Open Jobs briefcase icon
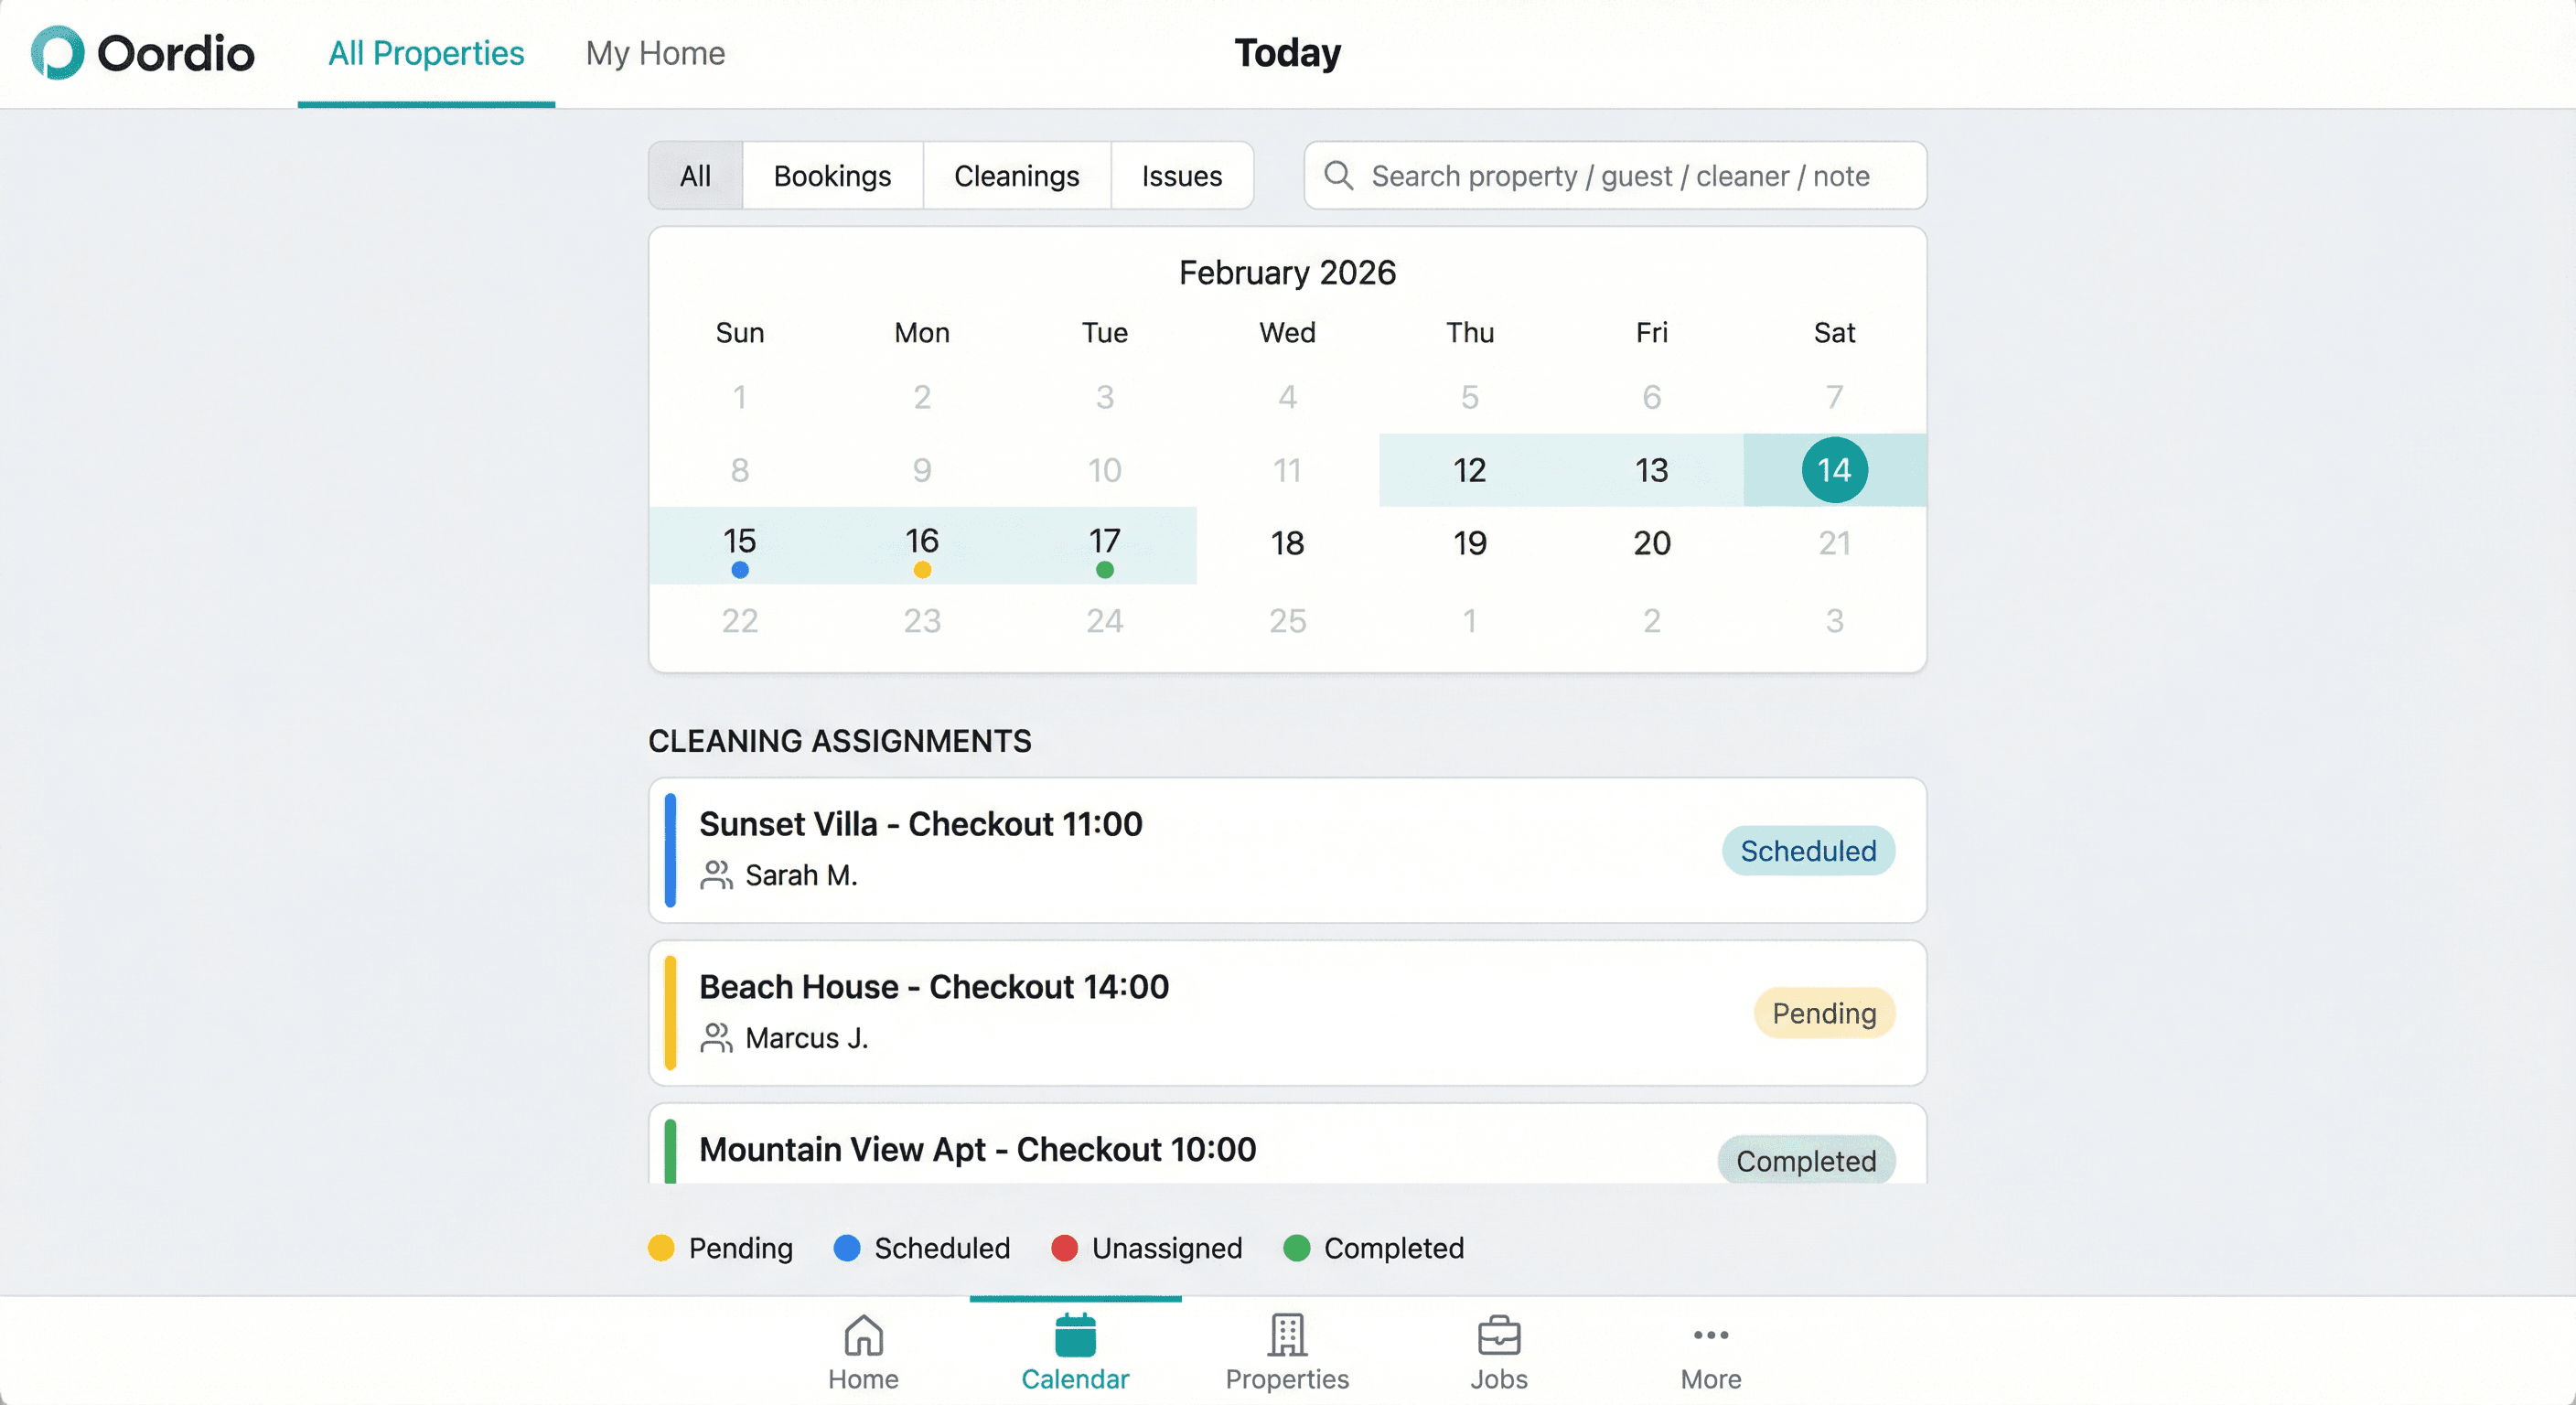The height and width of the screenshot is (1405, 2576). (1498, 1336)
